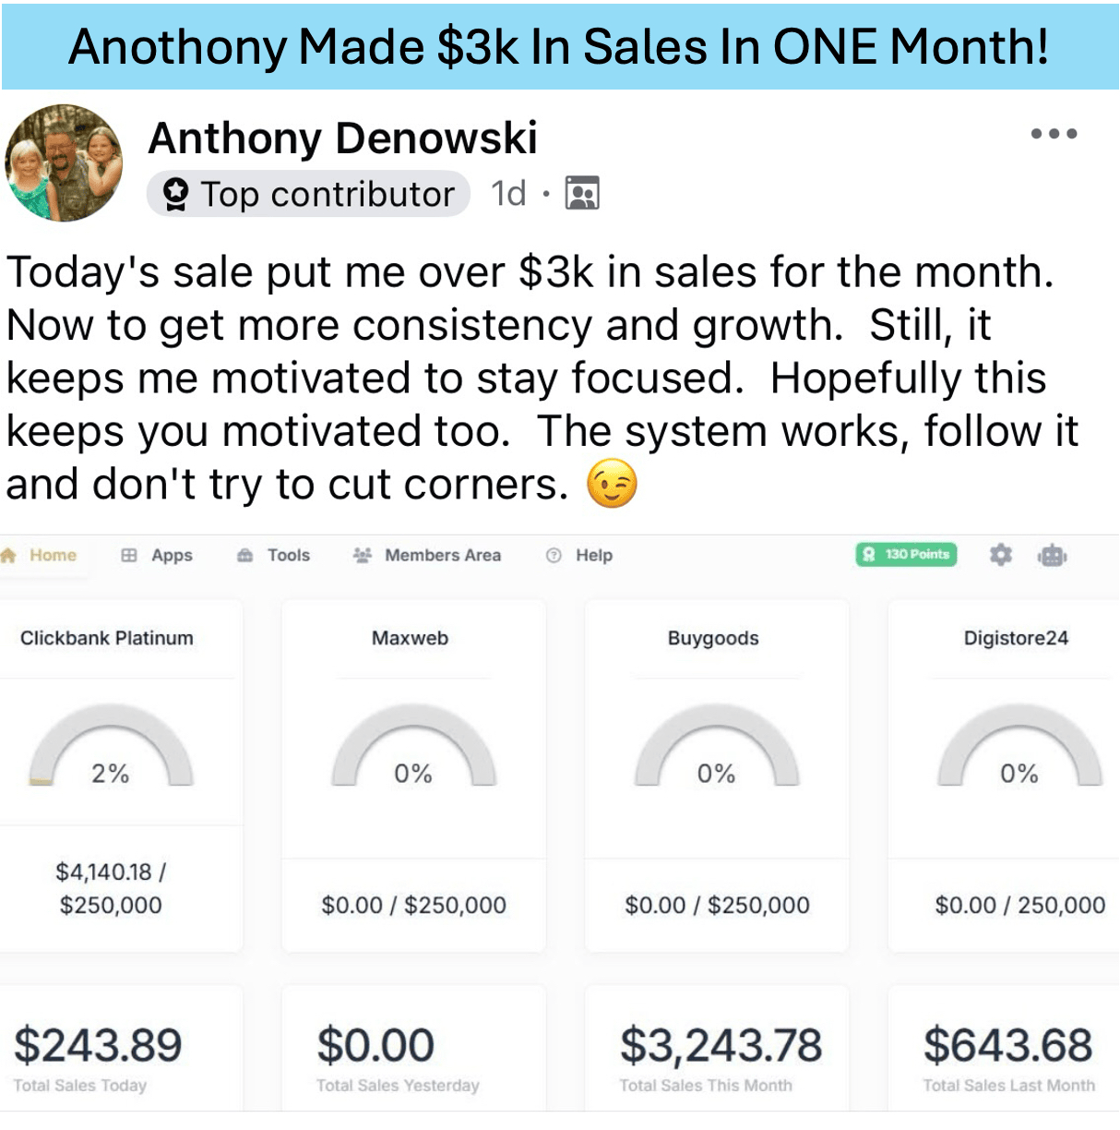The height and width of the screenshot is (1130, 1120).
Task: Click the Total Sales This Month amount
Action: (721, 1045)
